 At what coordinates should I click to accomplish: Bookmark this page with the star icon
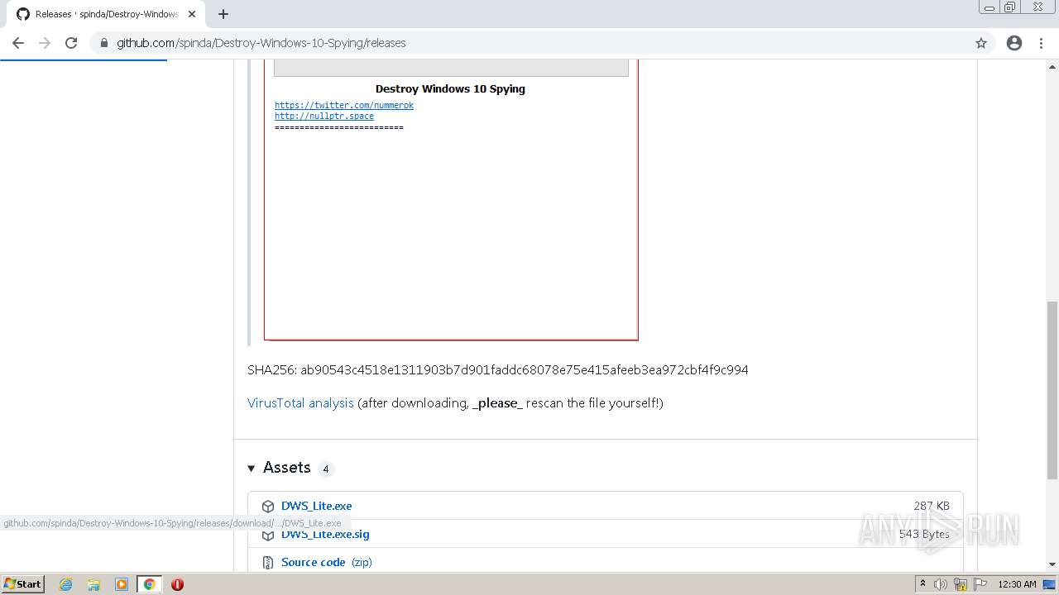point(981,43)
